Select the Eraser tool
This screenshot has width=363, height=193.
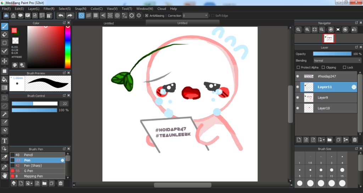4,34
